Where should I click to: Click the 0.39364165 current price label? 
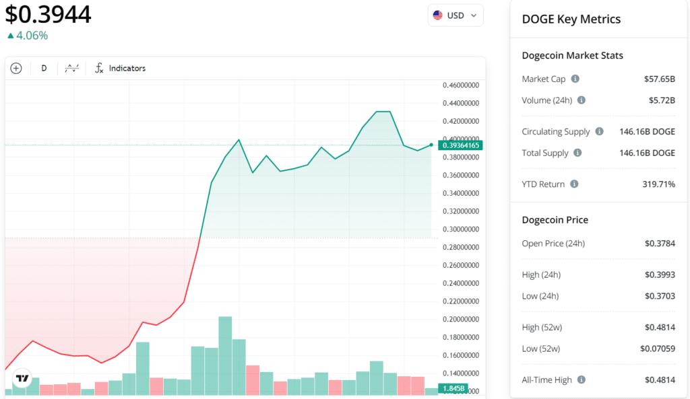point(460,145)
